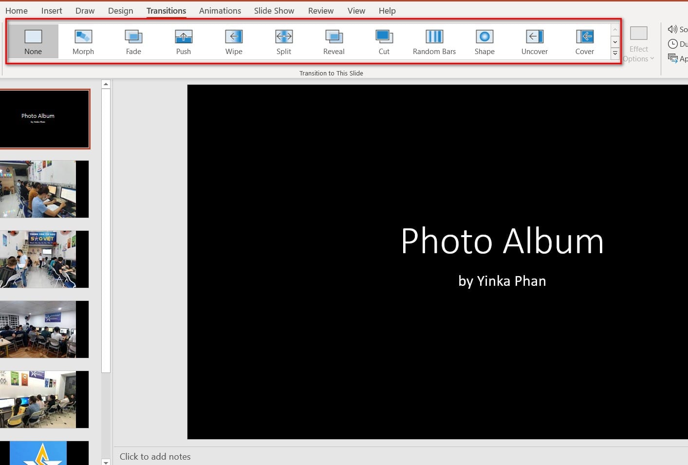Select the sixth slide thumbnail with star logo

click(44, 453)
